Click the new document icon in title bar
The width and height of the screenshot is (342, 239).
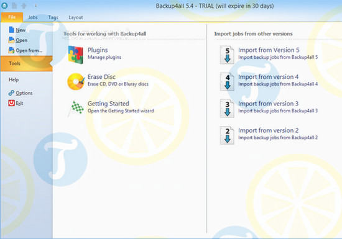pyautogui.click(x=14, y=6)
